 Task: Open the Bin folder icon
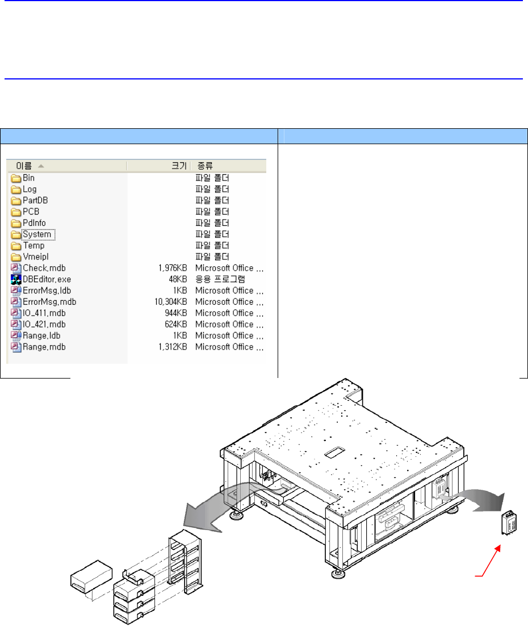point(16,178)
